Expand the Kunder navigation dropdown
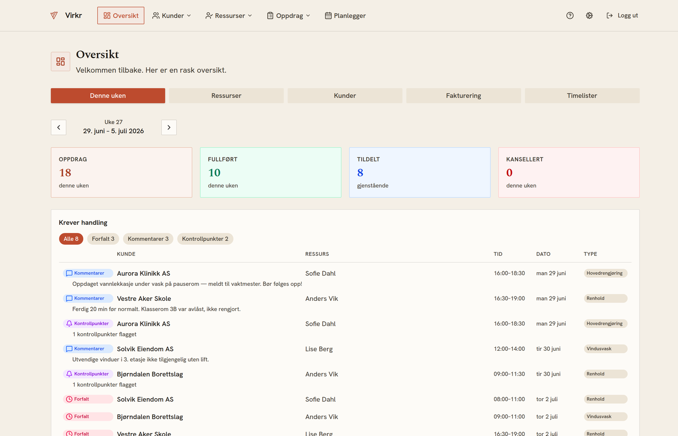This screenshot has height=436, width=678. coord(171,16)
